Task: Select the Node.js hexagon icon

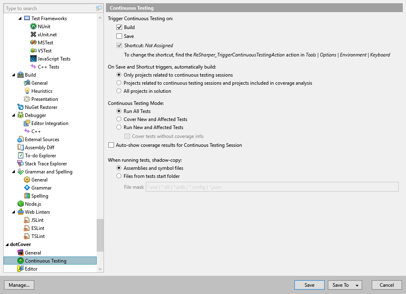Action: point(20,204)
